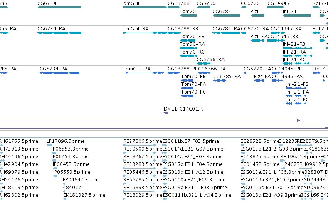Select the CG6766-RA transcript
The width and height of the screenshot is (328, 201).
point(204,64)
